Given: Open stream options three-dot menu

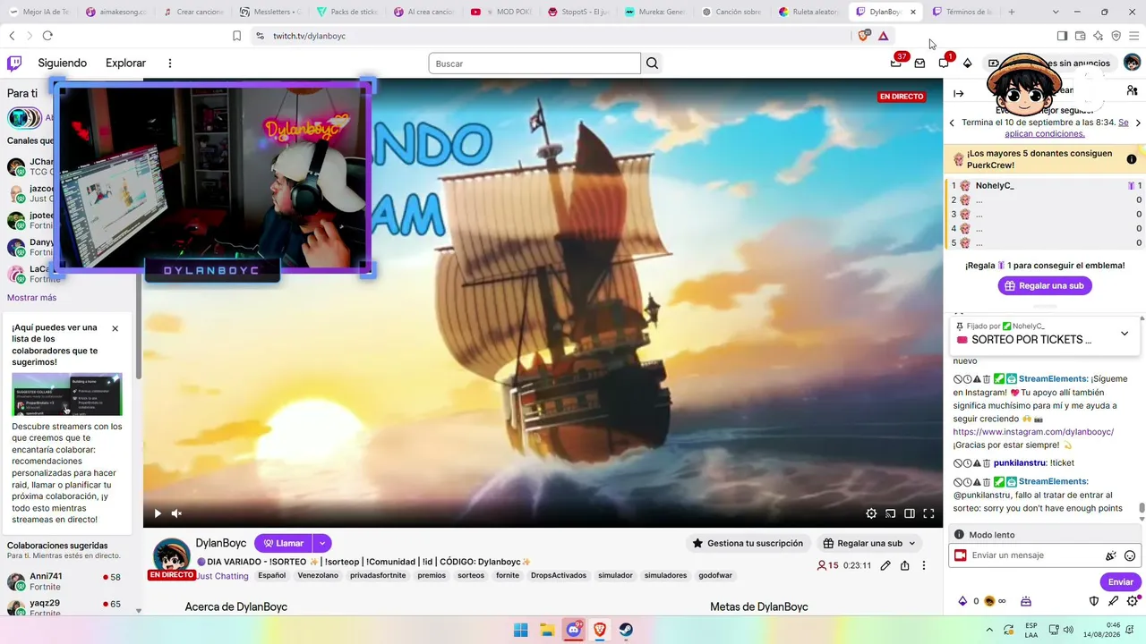Looking at the screenshot, I should click(x=924, y=565).
